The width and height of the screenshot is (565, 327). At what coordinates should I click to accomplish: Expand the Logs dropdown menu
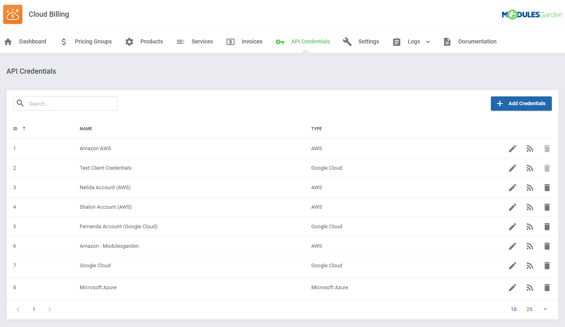click(428, 42)
